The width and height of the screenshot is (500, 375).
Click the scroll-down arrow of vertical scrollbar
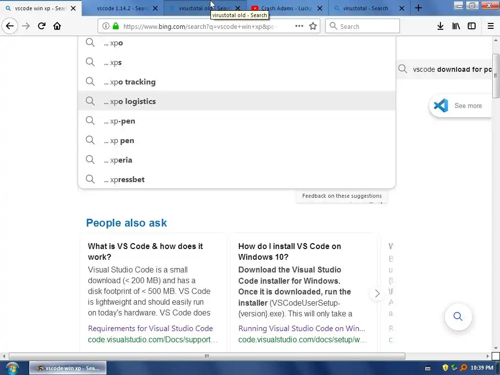click(x=496, y=348)
